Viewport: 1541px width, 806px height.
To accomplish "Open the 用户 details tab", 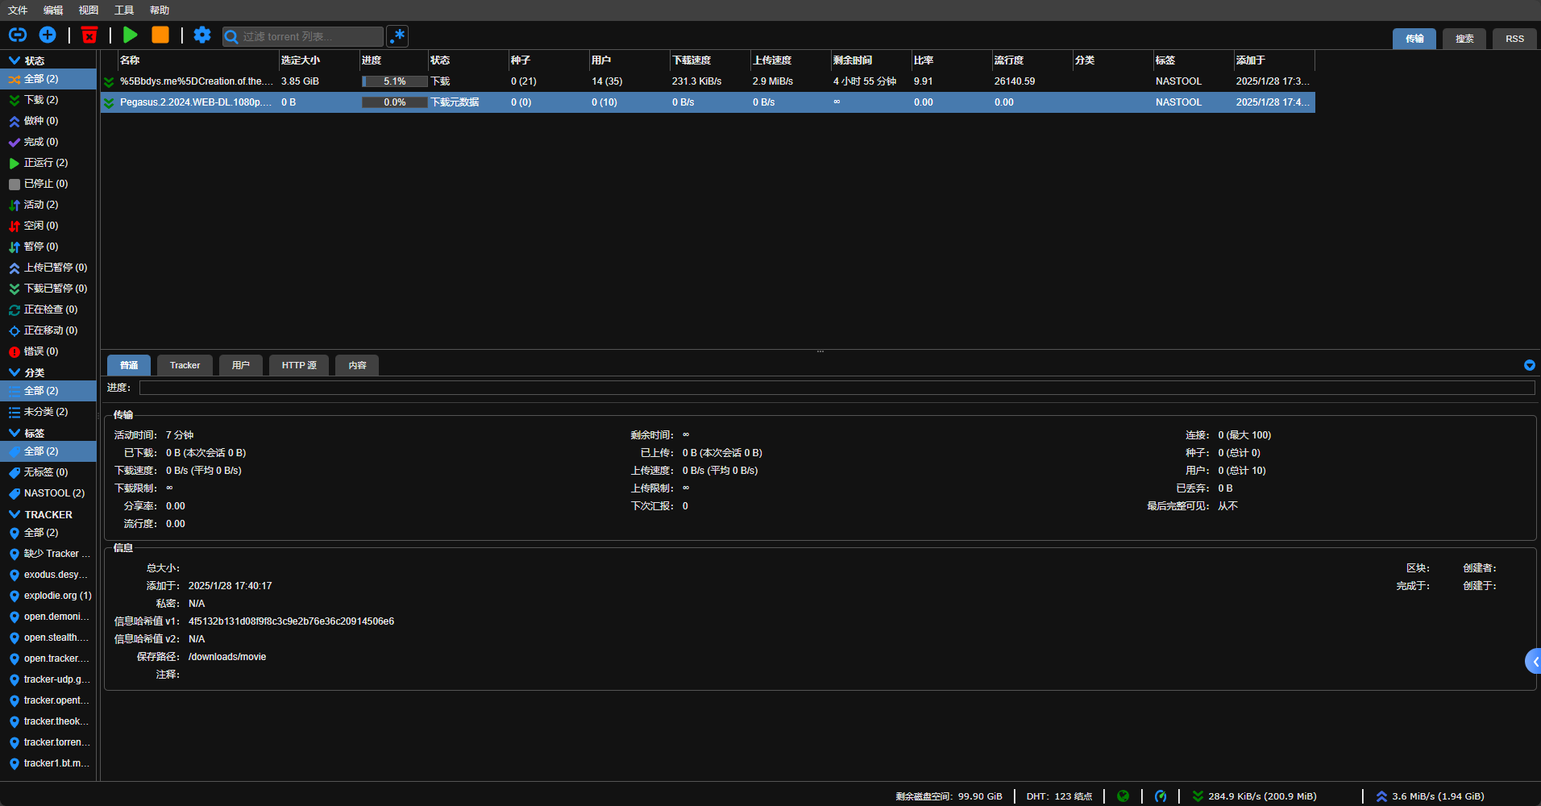I will coord(241,365).
